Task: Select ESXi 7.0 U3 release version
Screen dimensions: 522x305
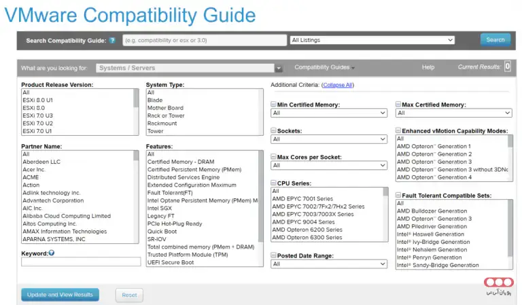Action: point(37,115)
